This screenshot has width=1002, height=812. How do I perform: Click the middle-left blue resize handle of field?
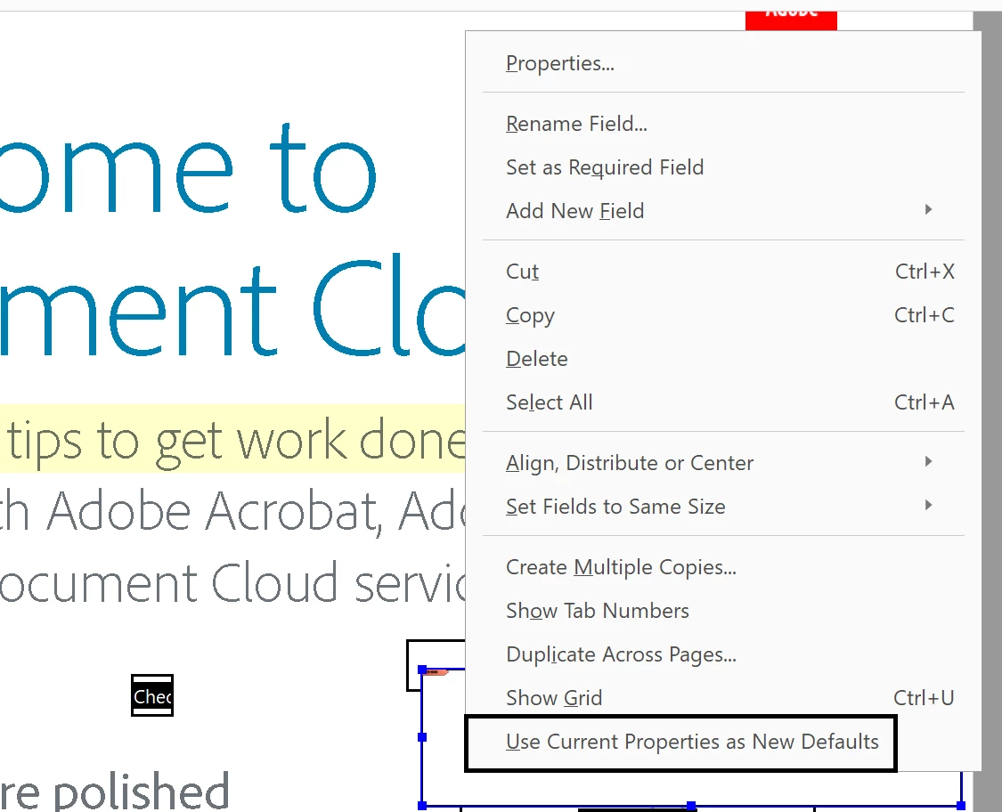(x=422, y=737)
